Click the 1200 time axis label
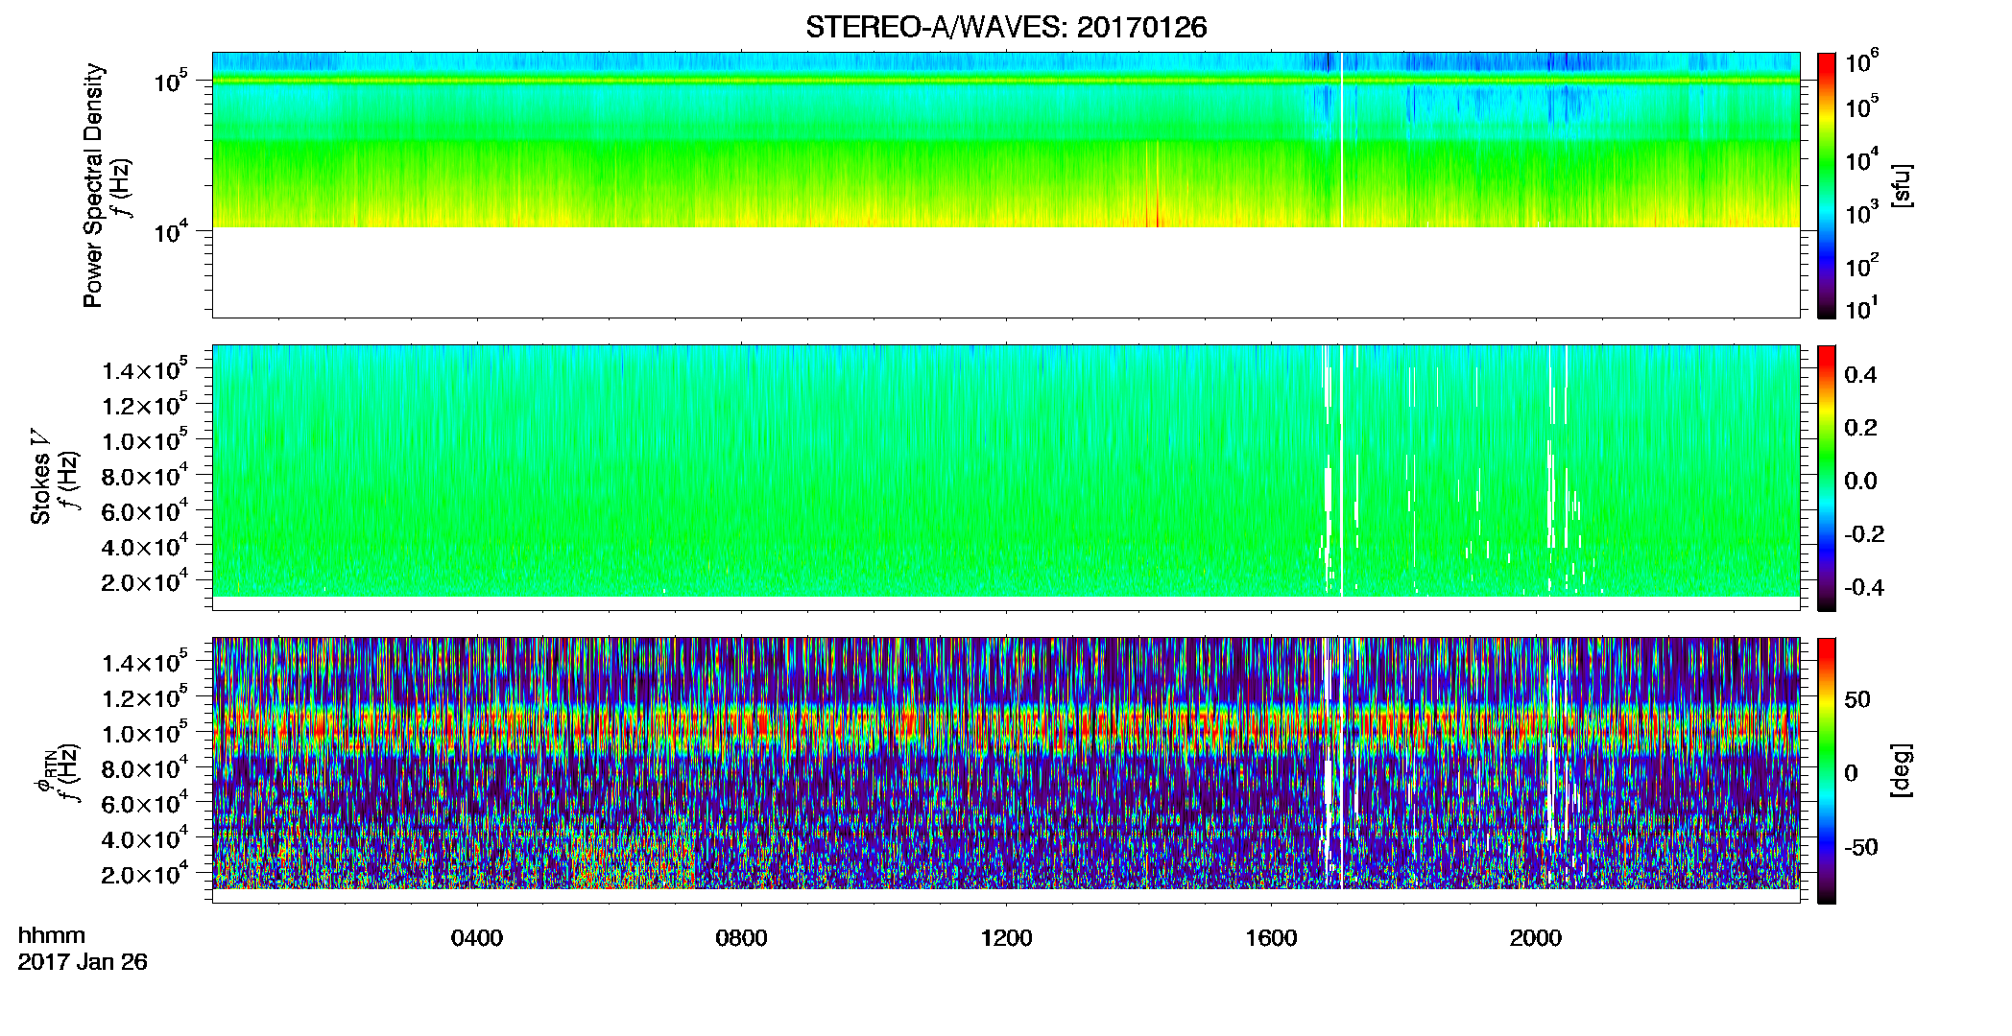 coord(1006,938)
